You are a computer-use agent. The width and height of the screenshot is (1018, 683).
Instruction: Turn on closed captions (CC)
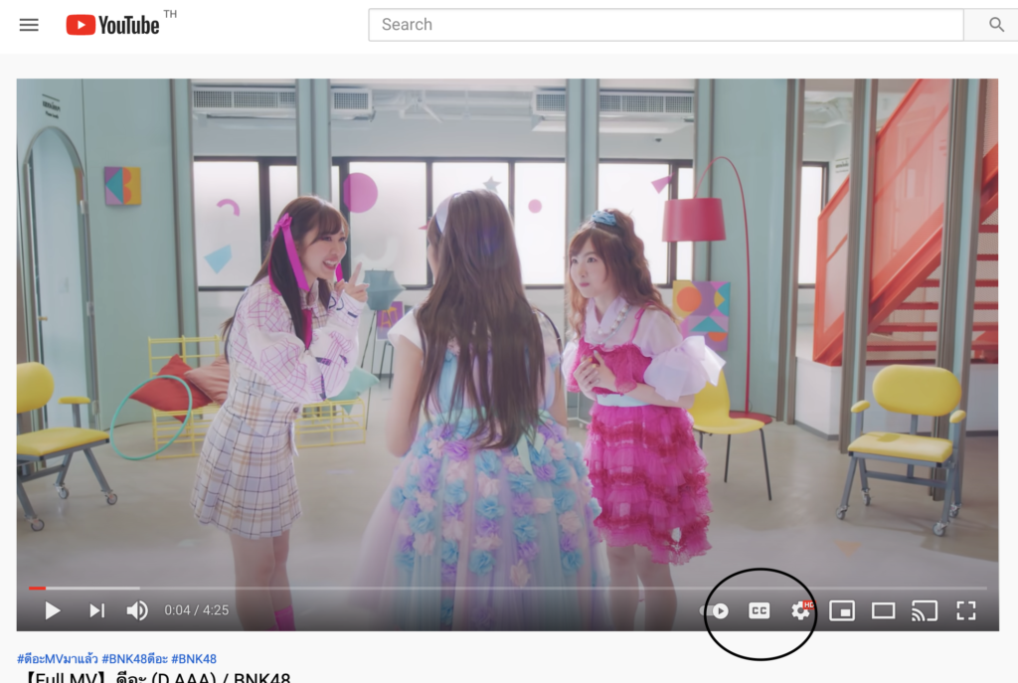click(759, 610)
